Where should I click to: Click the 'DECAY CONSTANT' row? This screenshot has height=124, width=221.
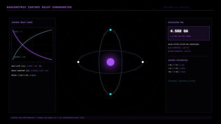point(30,71)
